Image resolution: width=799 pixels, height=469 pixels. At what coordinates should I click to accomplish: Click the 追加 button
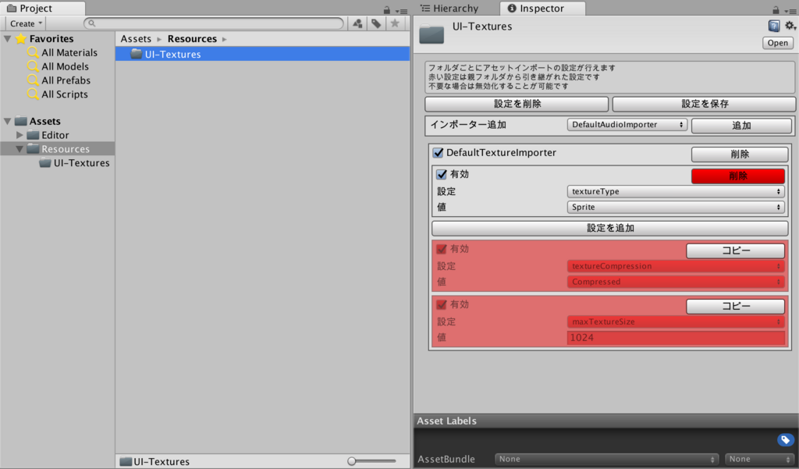[x=741, y=126]
